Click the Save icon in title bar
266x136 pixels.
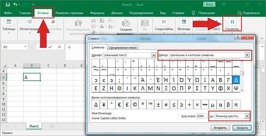[8, 4]
